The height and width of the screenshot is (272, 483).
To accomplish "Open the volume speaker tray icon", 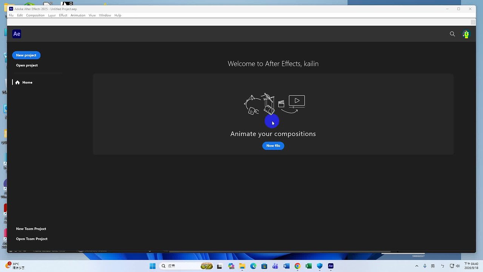I will click(458, 266).
